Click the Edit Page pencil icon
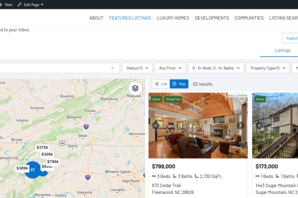 (19, 5)
